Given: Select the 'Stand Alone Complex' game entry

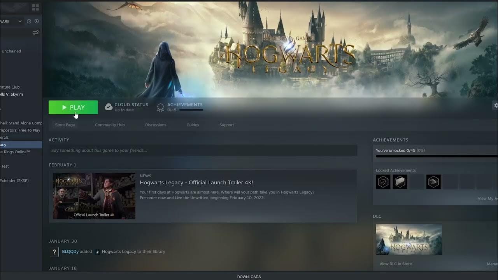Looking at the screenshot, I should tap(21, 123).
